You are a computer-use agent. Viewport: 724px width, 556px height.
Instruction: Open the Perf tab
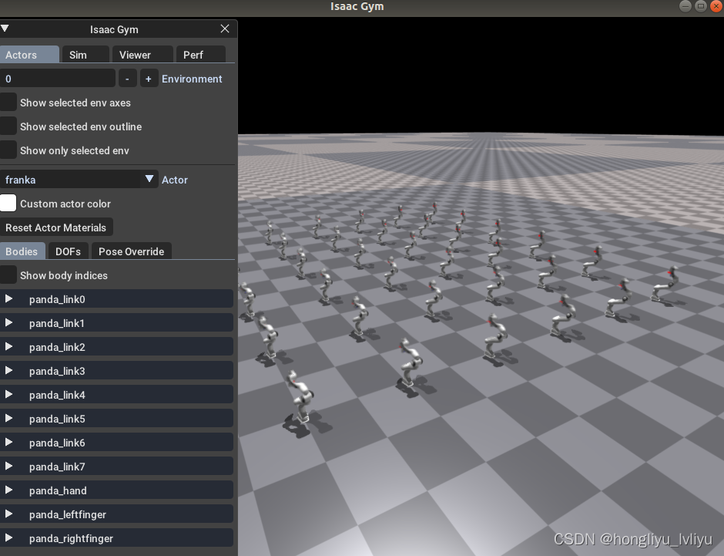(201, 55)
